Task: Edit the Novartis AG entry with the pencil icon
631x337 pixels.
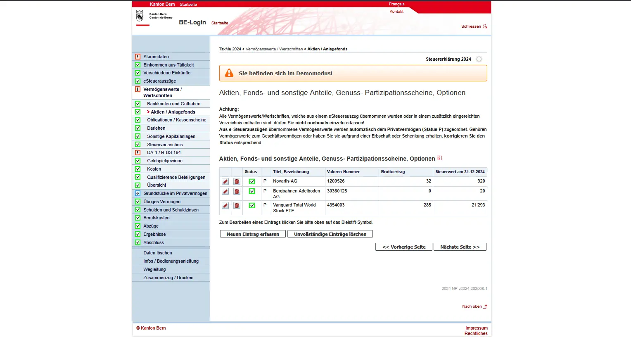Action: tap(225, 182)
